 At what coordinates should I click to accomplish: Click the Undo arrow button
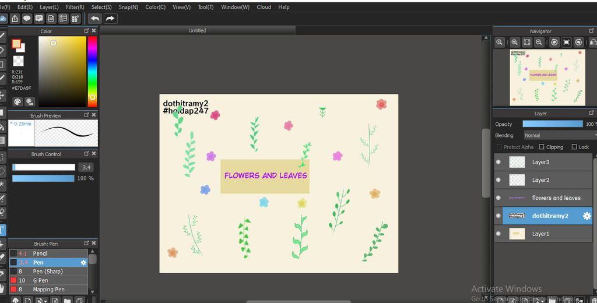pyautogui.click(x=95, y=18)
